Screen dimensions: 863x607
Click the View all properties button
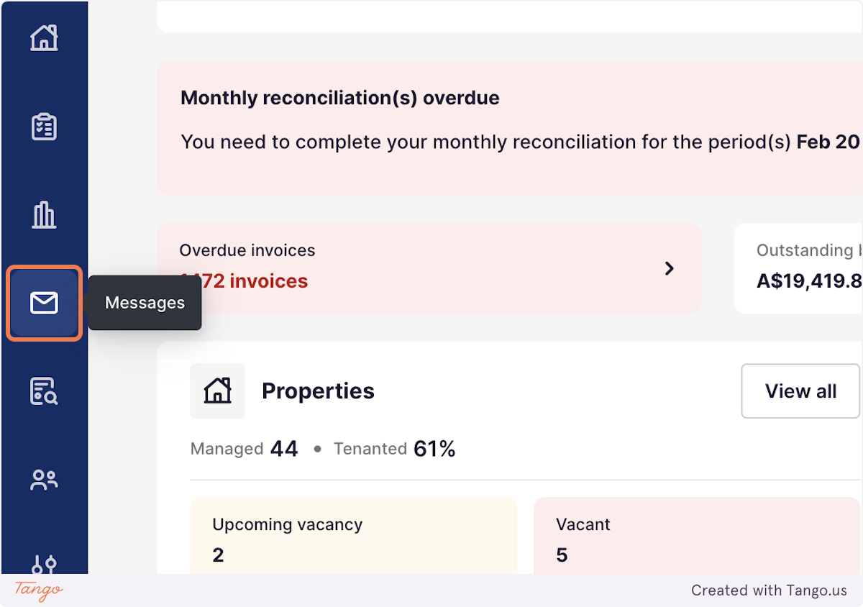[x=800, y=391]
